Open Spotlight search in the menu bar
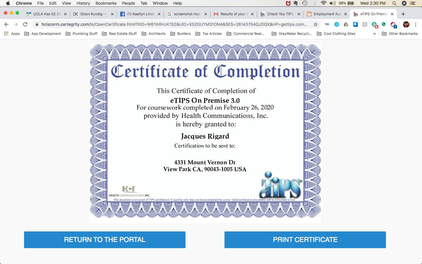 coord(394,3)
